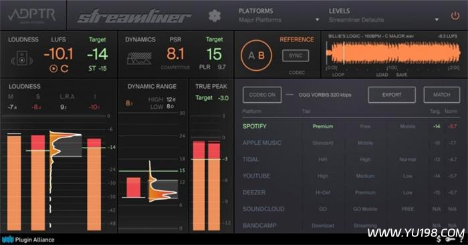Click the ST -15 short-term target value

coord(98,68)
